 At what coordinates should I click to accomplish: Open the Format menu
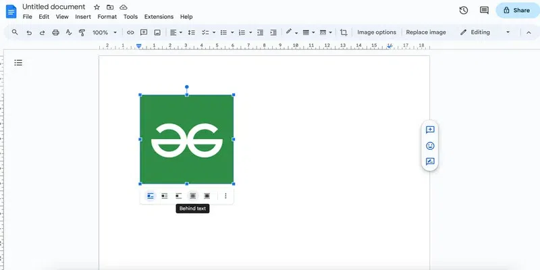[x=107, y=16]
